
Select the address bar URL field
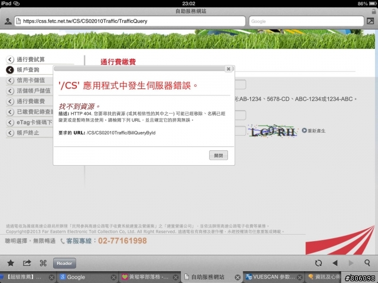click(130, 21)
